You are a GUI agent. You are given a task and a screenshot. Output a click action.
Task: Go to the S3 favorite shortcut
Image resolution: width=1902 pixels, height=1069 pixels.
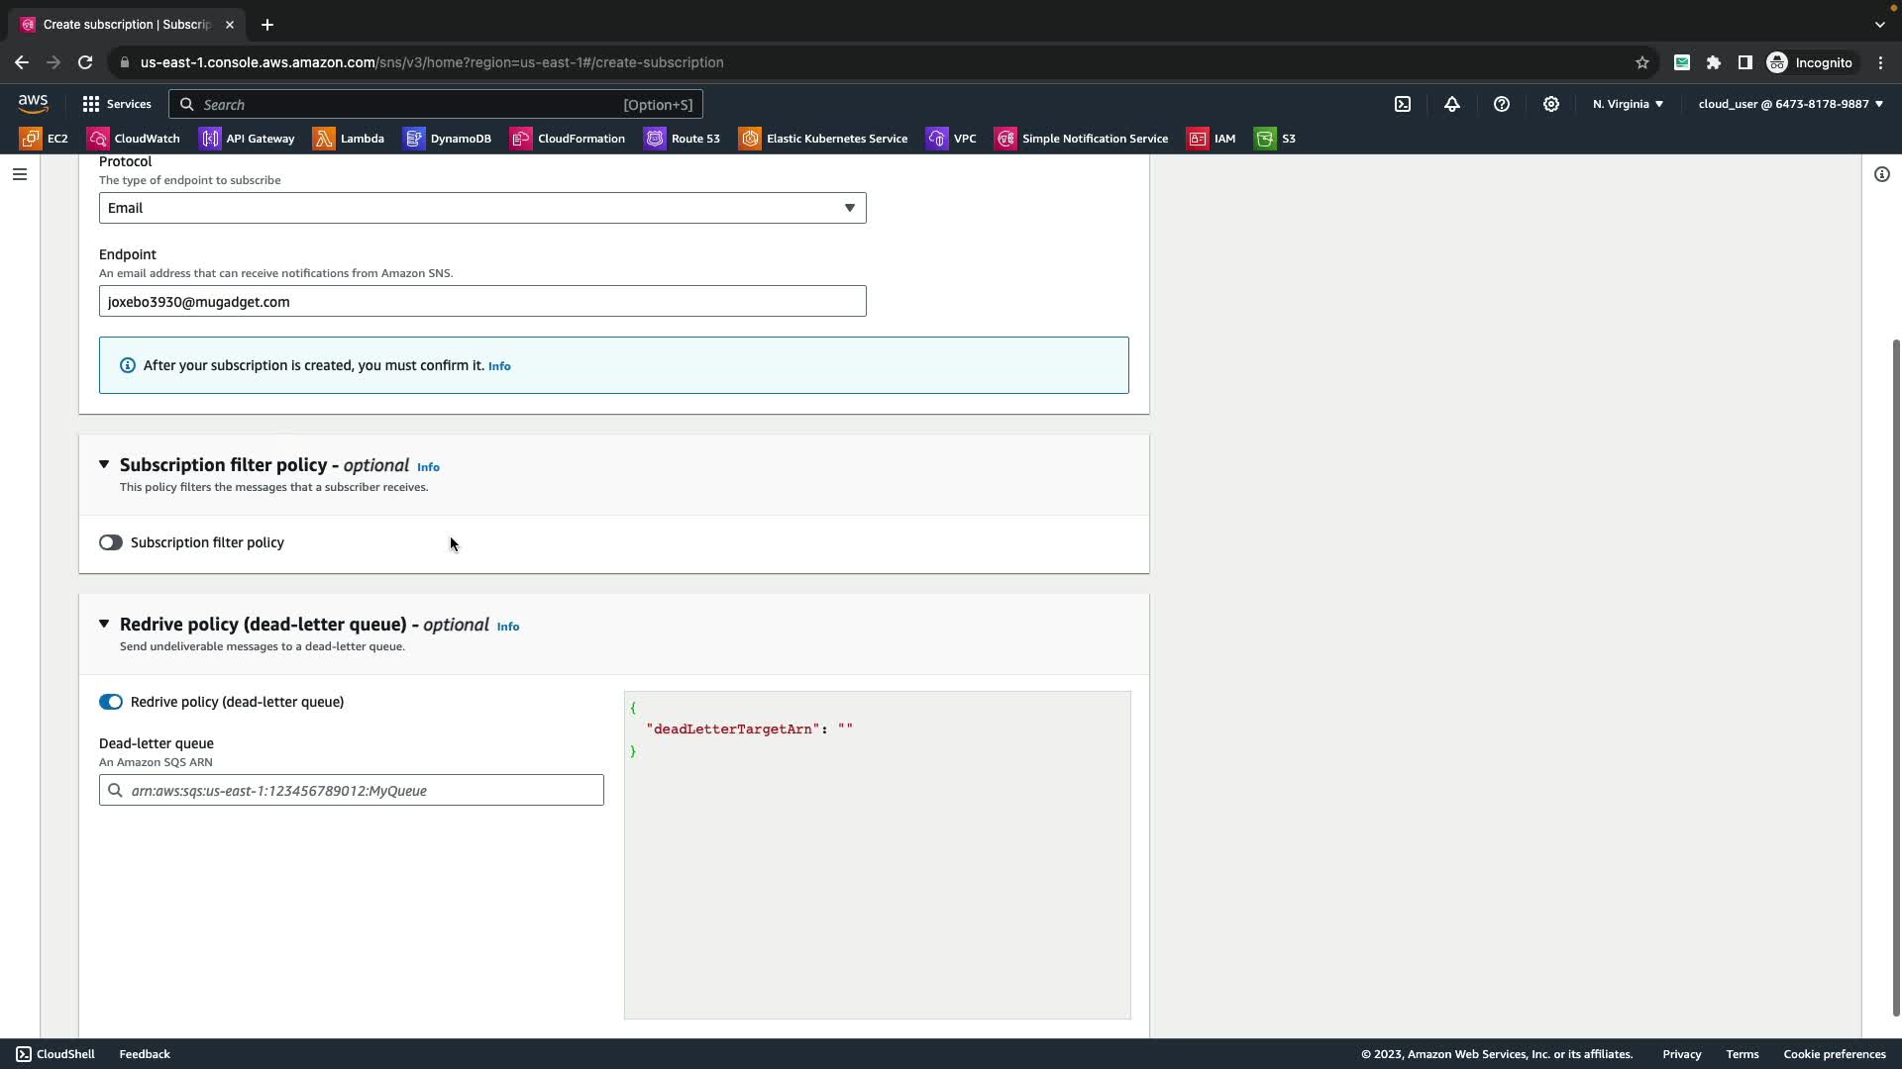tap(1276, 139)
